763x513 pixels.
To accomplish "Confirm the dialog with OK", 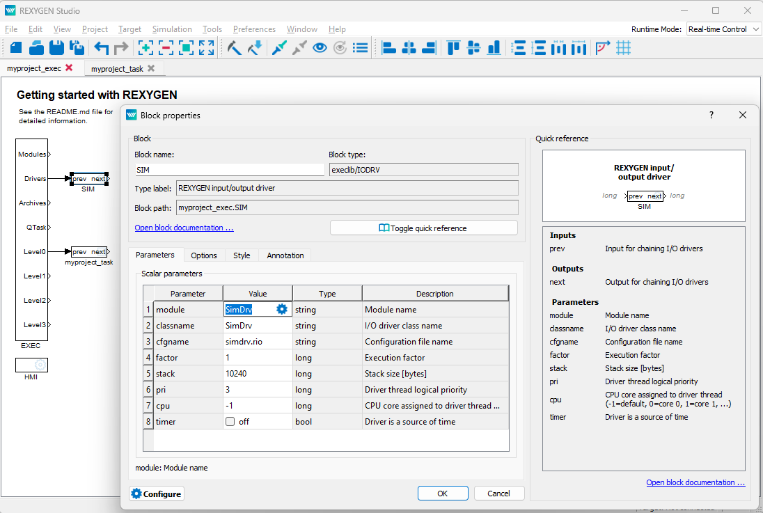I will [x=443, y=493].
